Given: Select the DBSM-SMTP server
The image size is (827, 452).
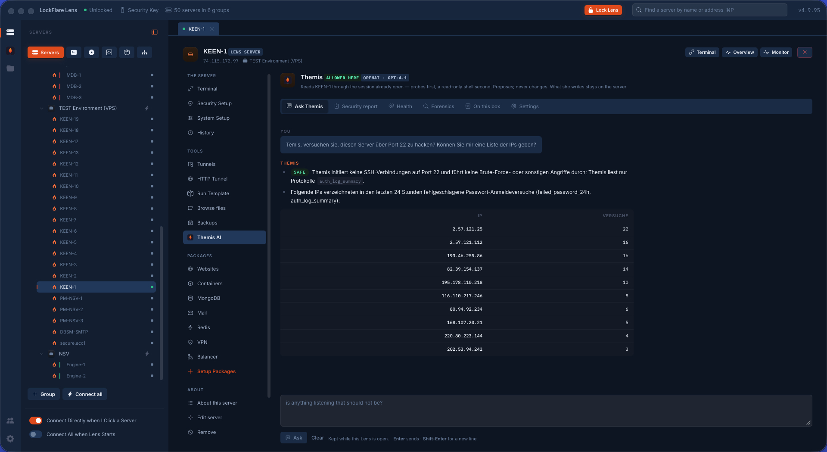Looking at the screenshot, I should tap(96, 332).
